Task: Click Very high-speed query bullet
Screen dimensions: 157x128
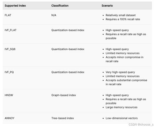Action: 120,72
